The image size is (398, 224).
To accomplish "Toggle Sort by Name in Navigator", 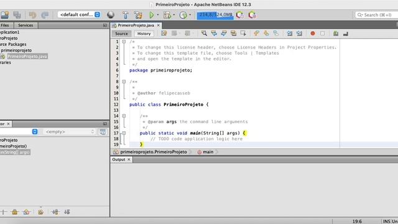I will point(55,212).
